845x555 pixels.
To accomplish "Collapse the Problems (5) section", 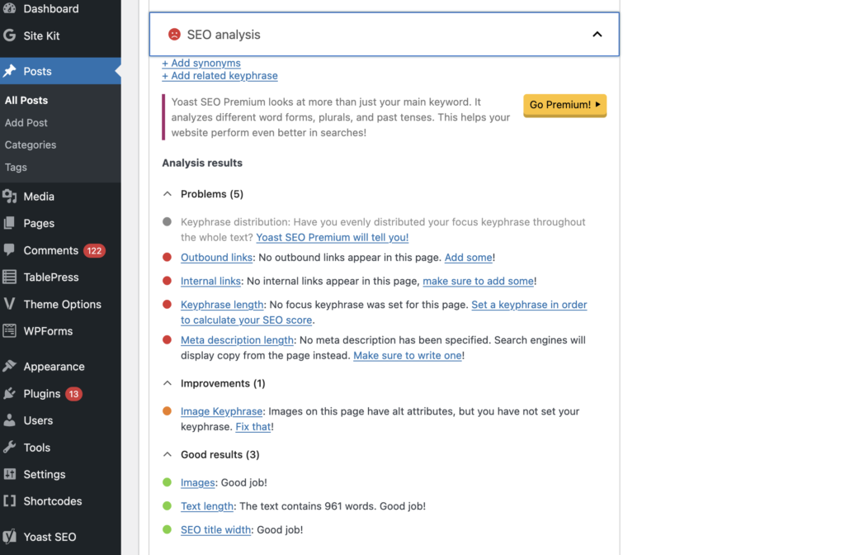I will pos(168,193).
